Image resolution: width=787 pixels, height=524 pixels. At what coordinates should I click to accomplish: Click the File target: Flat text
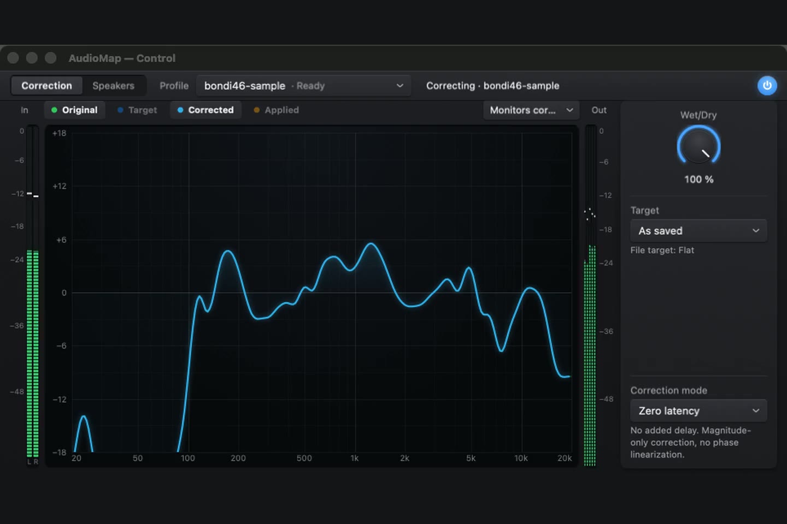coord(662,251)
